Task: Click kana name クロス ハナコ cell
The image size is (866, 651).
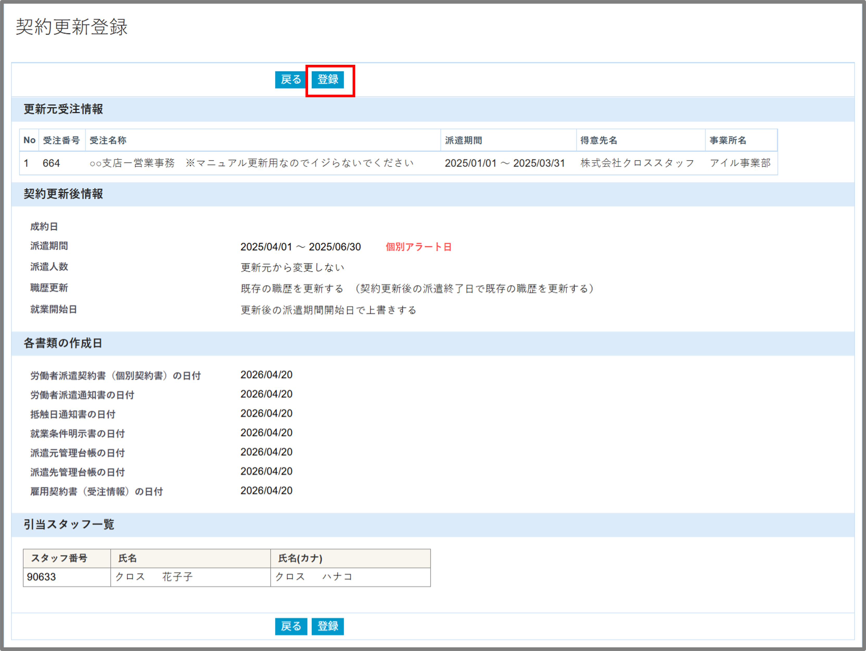Action: click(x=351, y=577)
